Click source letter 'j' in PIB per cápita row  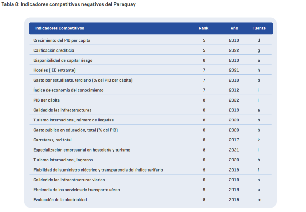point(258,100)
